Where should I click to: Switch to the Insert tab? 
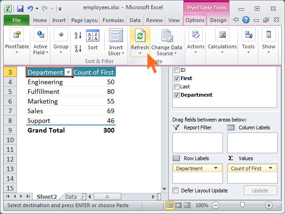(59, 20)
